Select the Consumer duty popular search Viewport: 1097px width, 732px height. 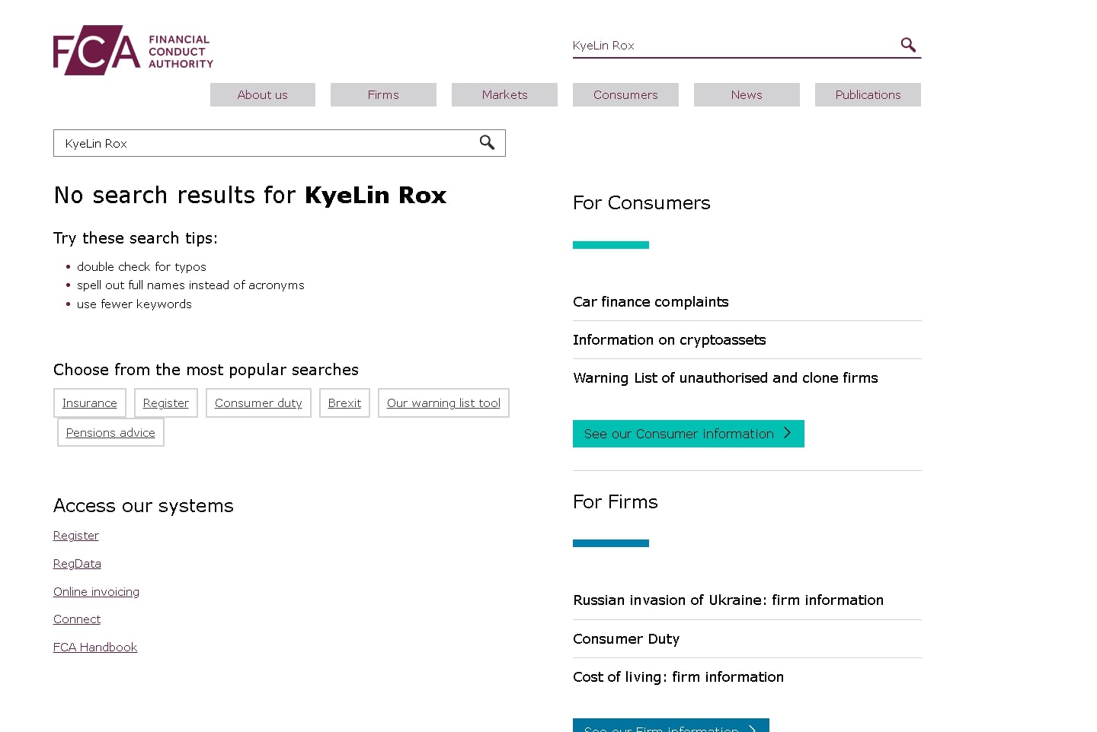[258, 403]
